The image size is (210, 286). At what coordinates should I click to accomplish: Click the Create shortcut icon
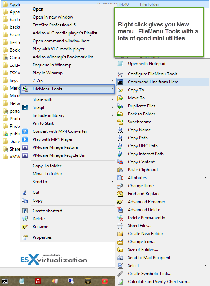click(x=25, y=211)
